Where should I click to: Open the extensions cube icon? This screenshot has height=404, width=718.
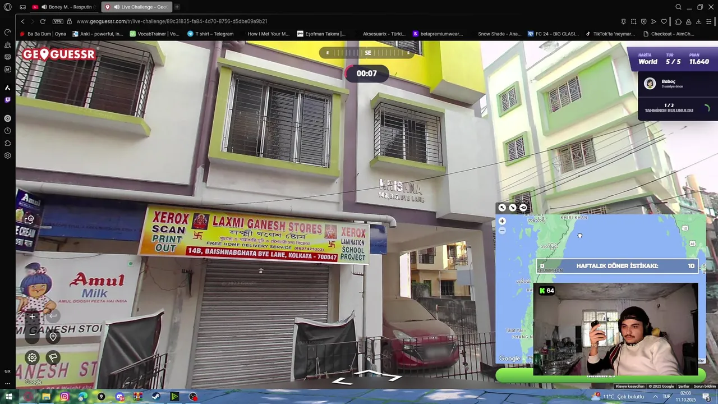[x=678, y=21]
